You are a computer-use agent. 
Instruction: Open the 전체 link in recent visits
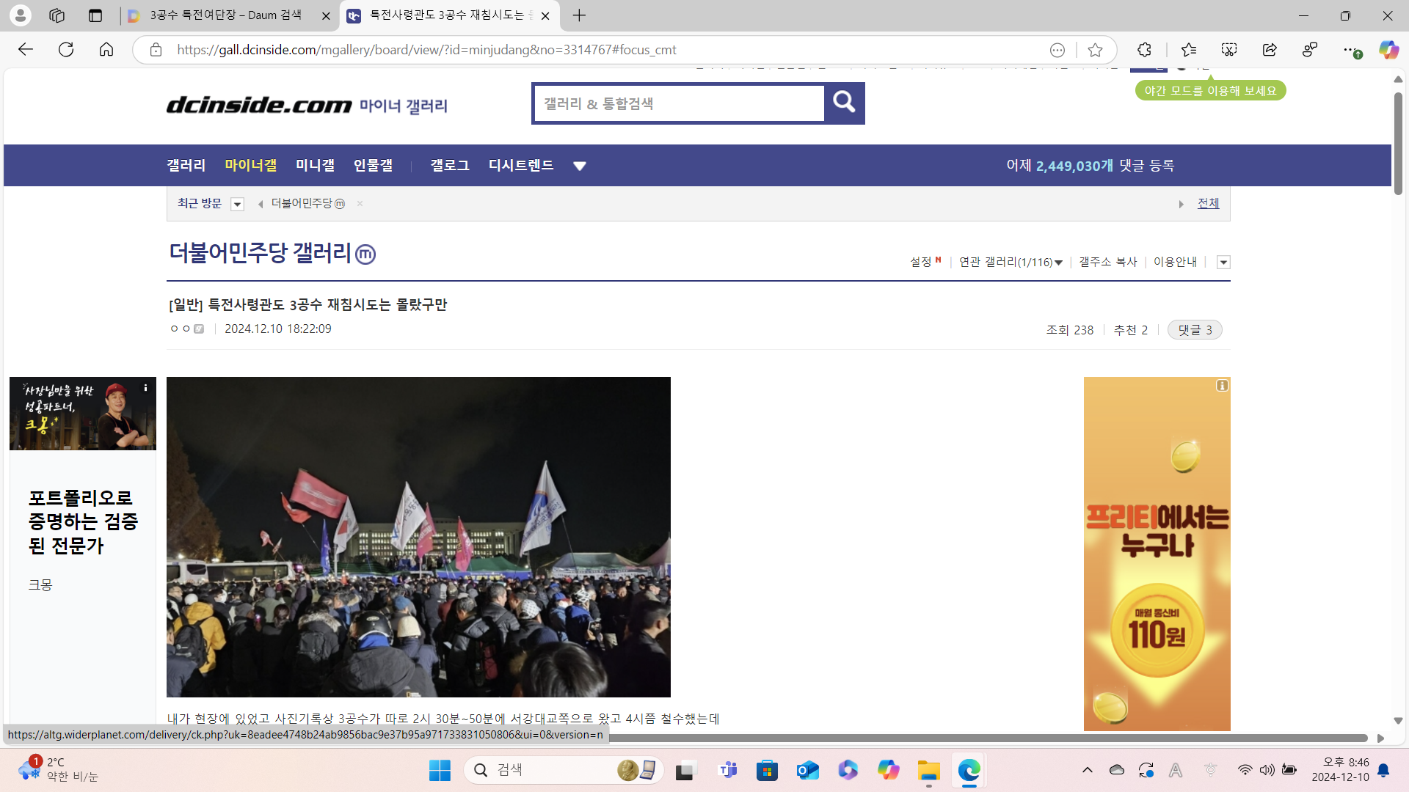[x=1208, y=204]
